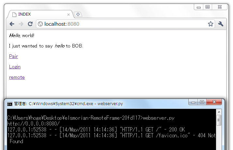Close the INDEX tab

click(68, 15)
